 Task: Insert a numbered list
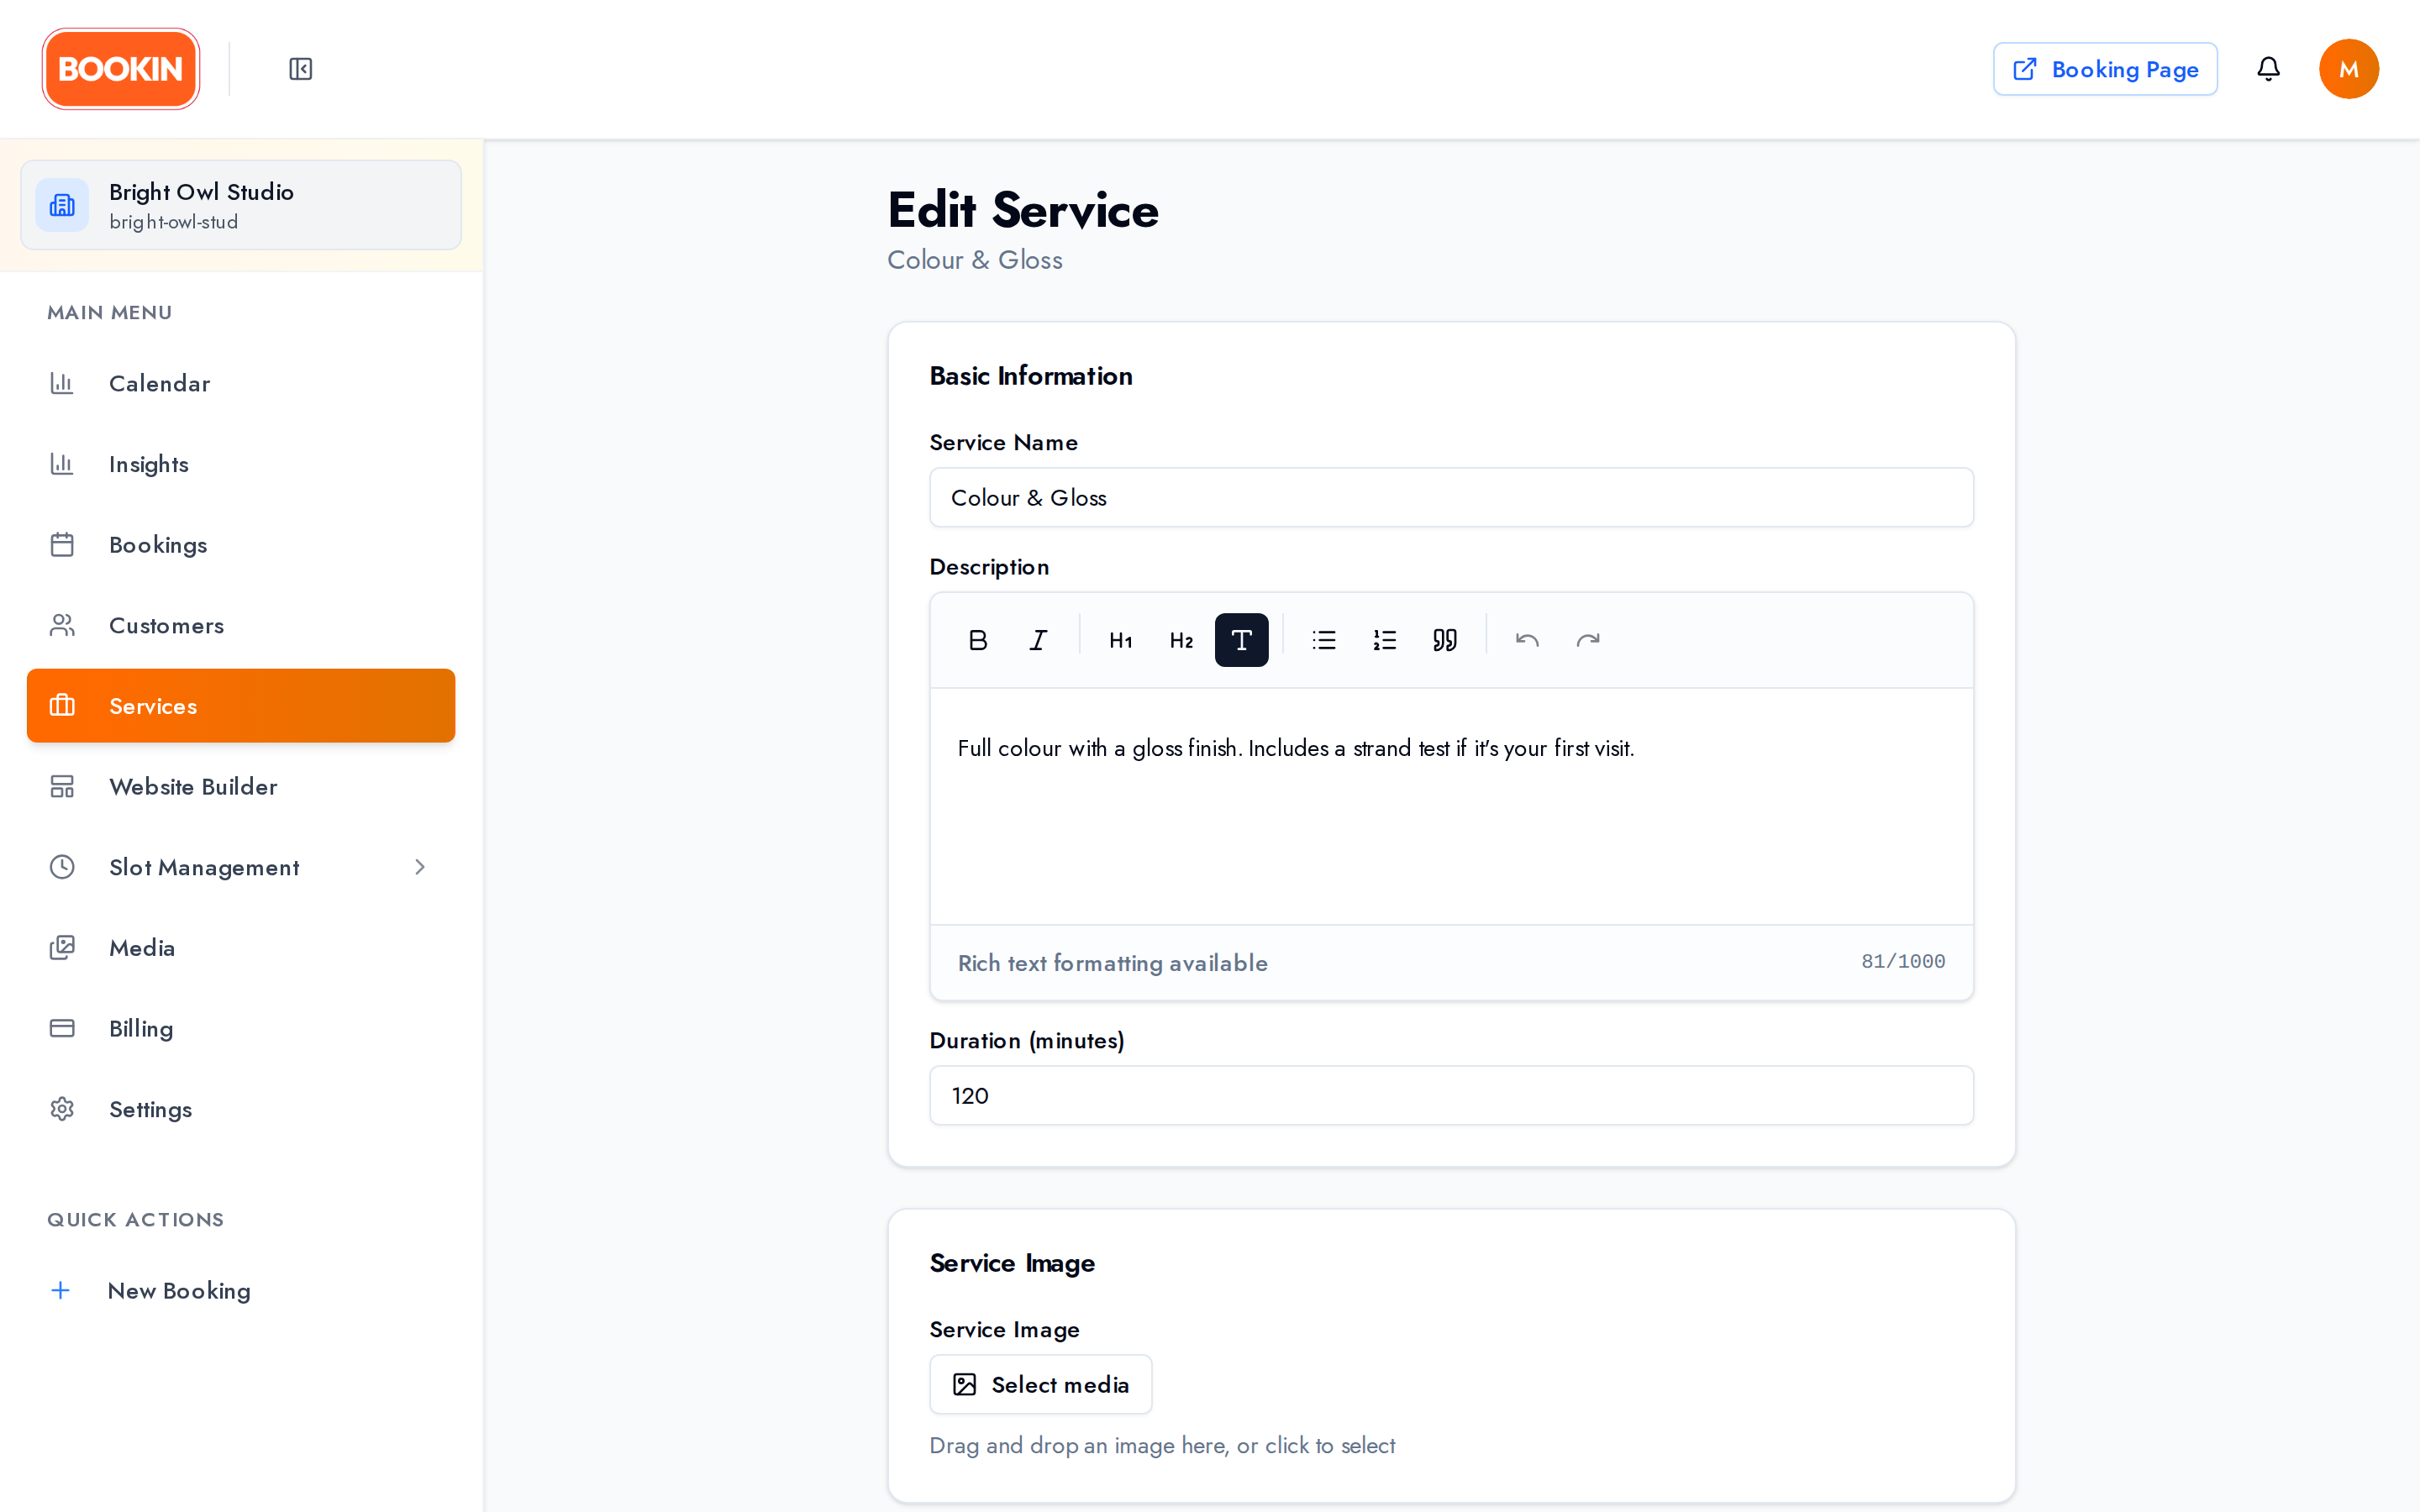click(x=1384, y=640)
